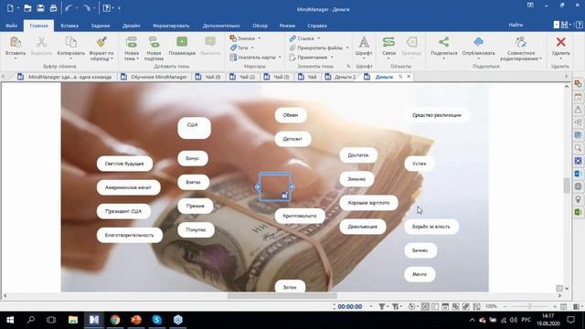Activate the Формат по образцу paintbrush tool

(101, 42)
